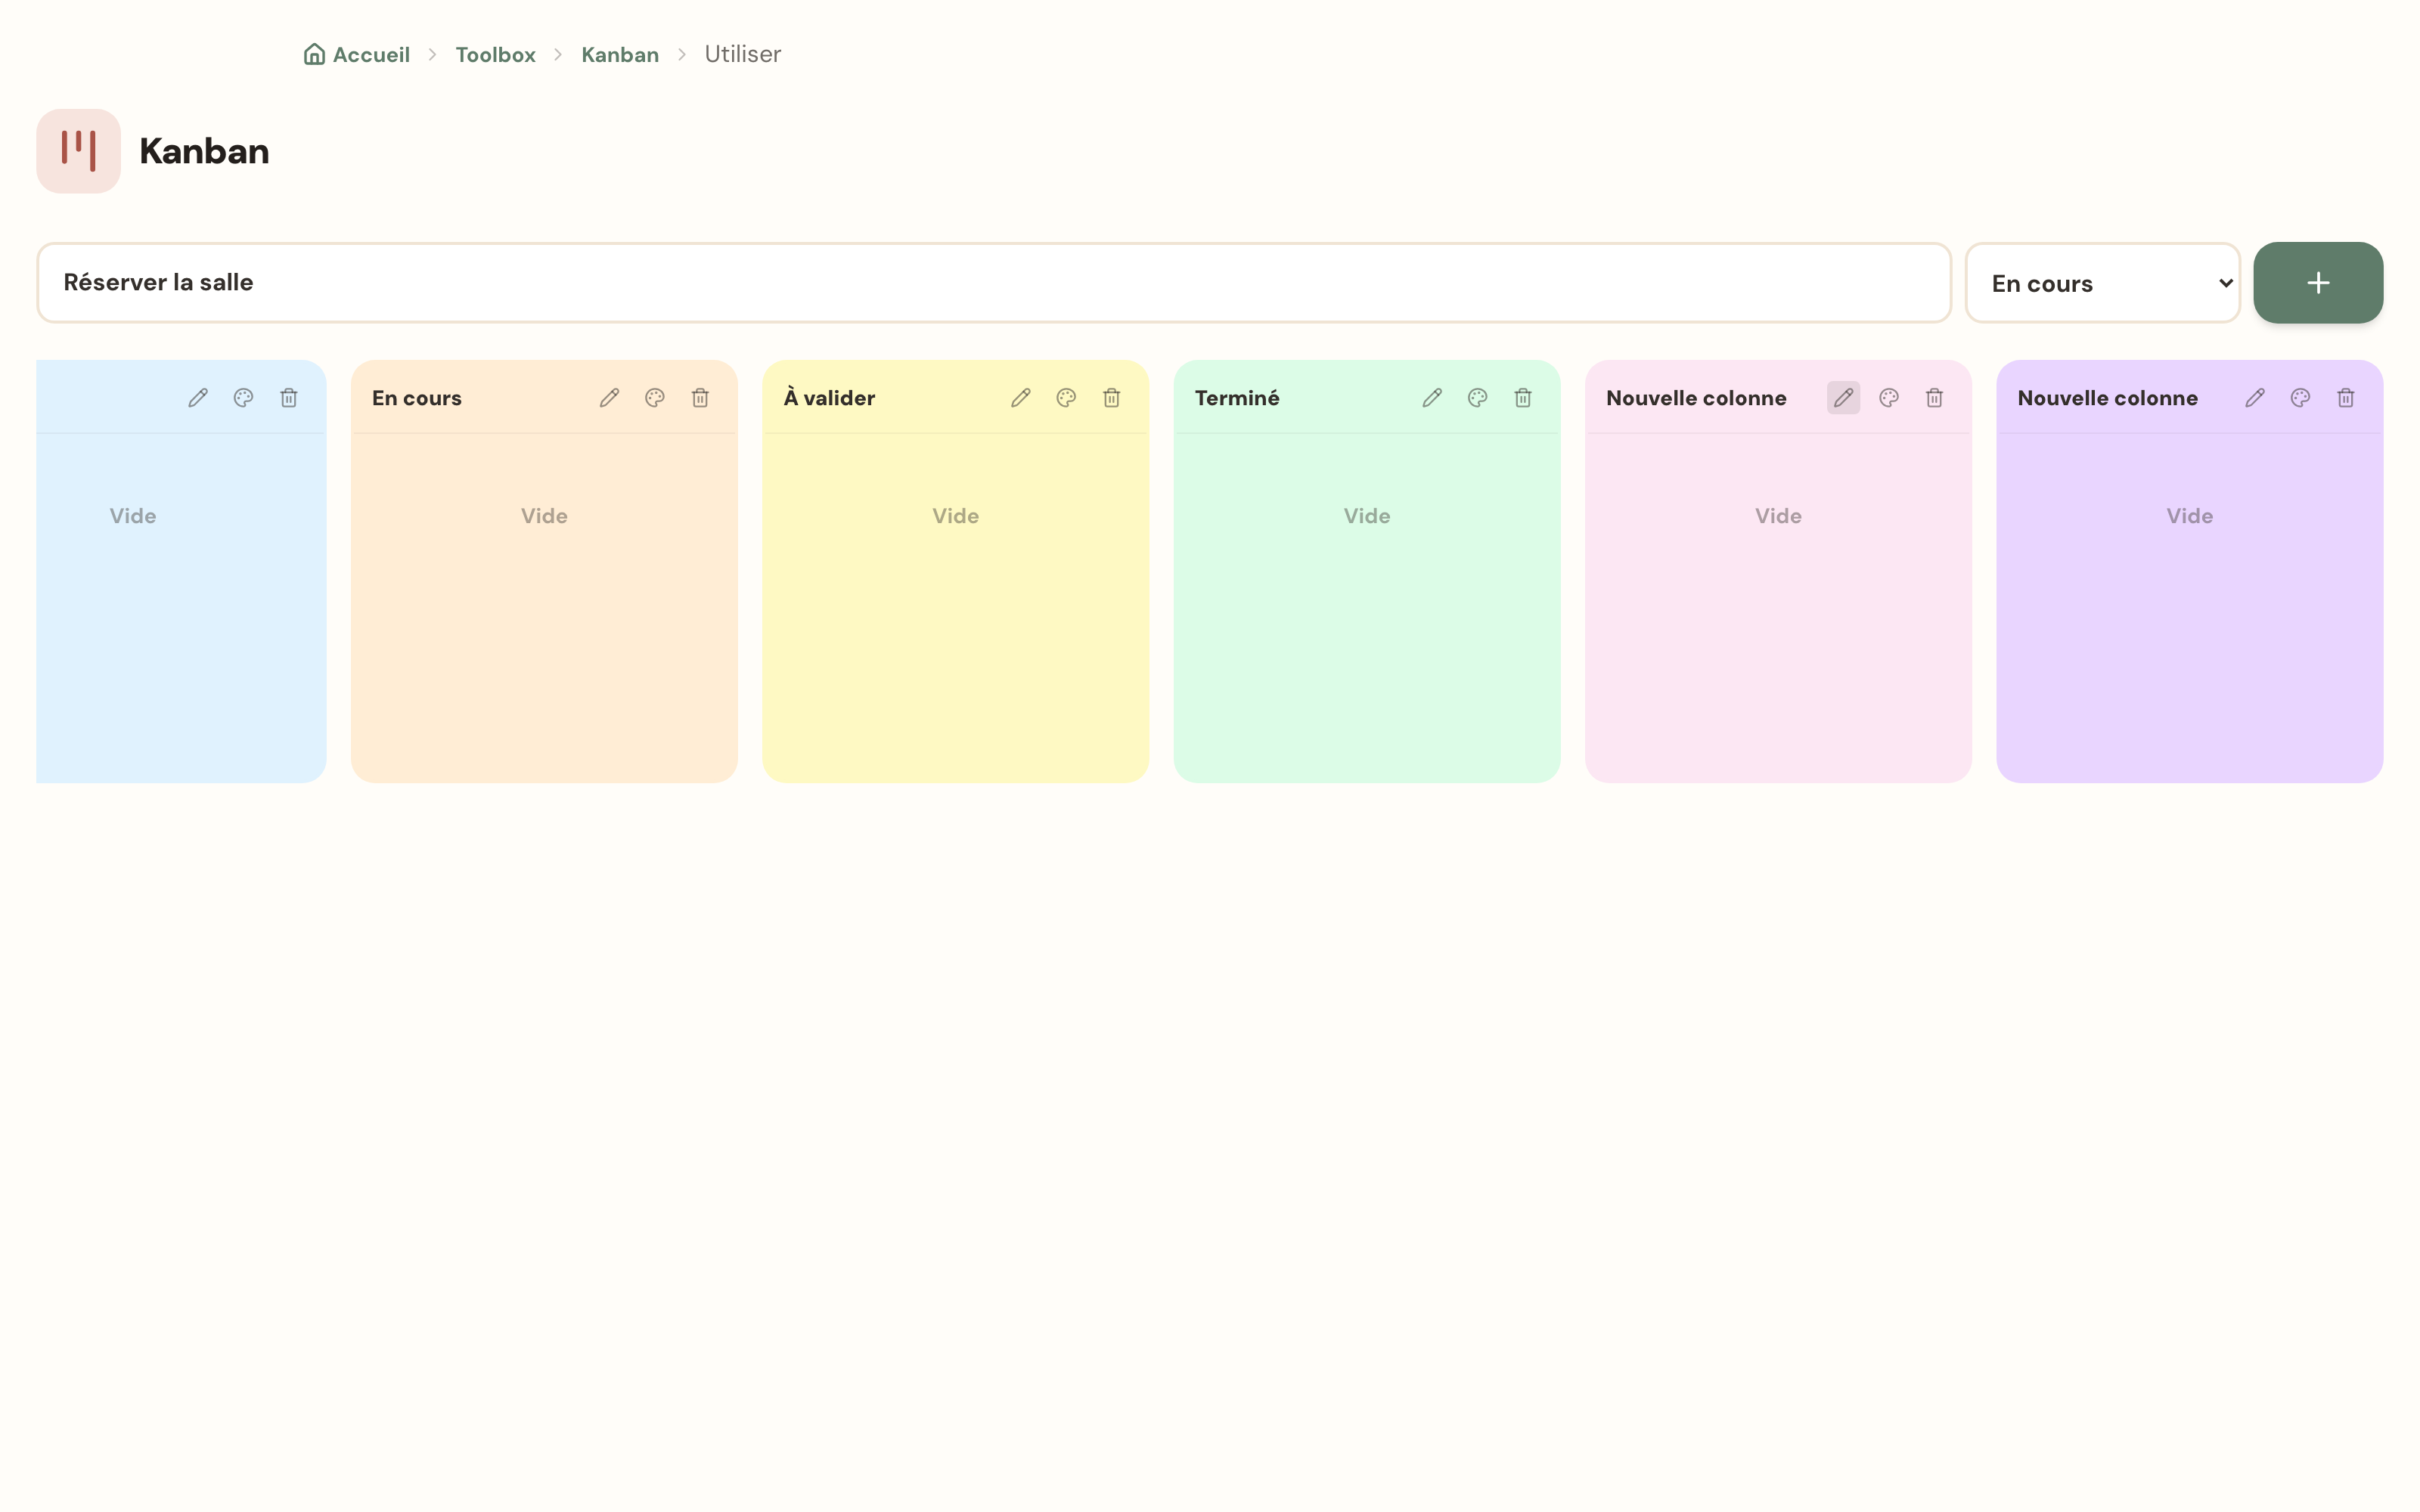Screen dimensions: 2420x1512
Task: Click the Kanban app logo icon
Action: point(79,151)
